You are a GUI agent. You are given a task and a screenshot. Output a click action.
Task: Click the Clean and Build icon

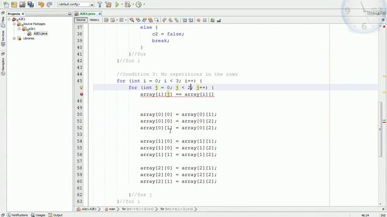pos(108,4)
